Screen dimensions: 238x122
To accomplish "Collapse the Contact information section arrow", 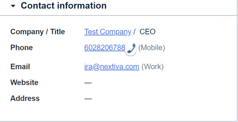I will pyautogui.click(x=13, y=6).
